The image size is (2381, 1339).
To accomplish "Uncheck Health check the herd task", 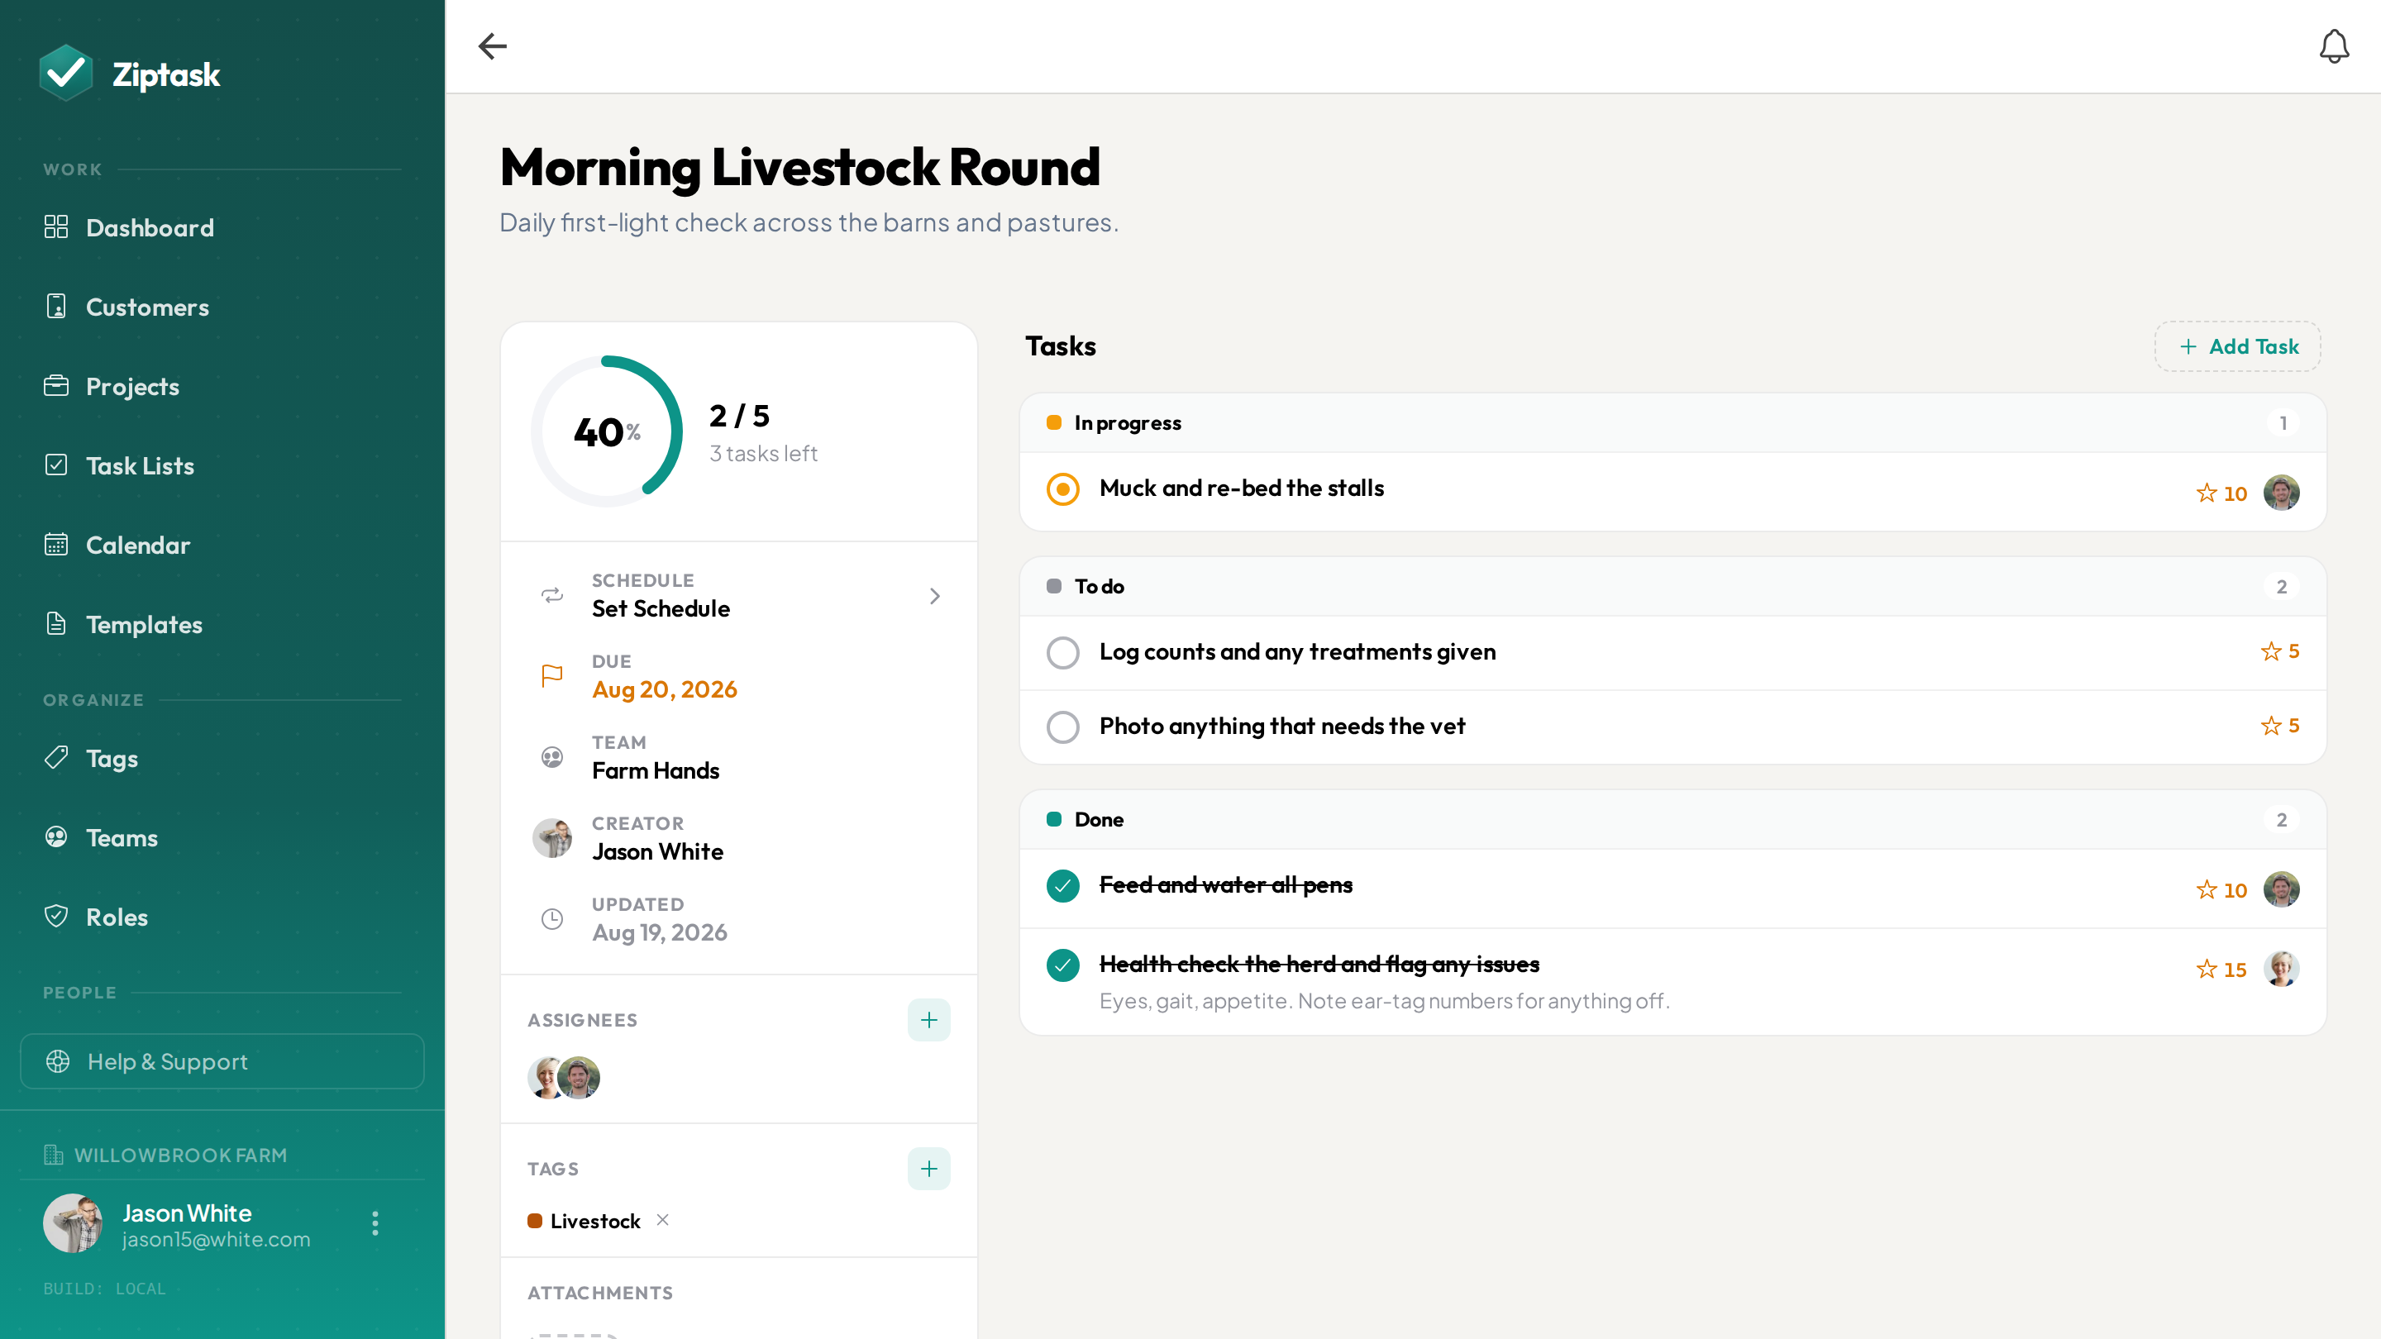I will click(x=1063, y=965).
